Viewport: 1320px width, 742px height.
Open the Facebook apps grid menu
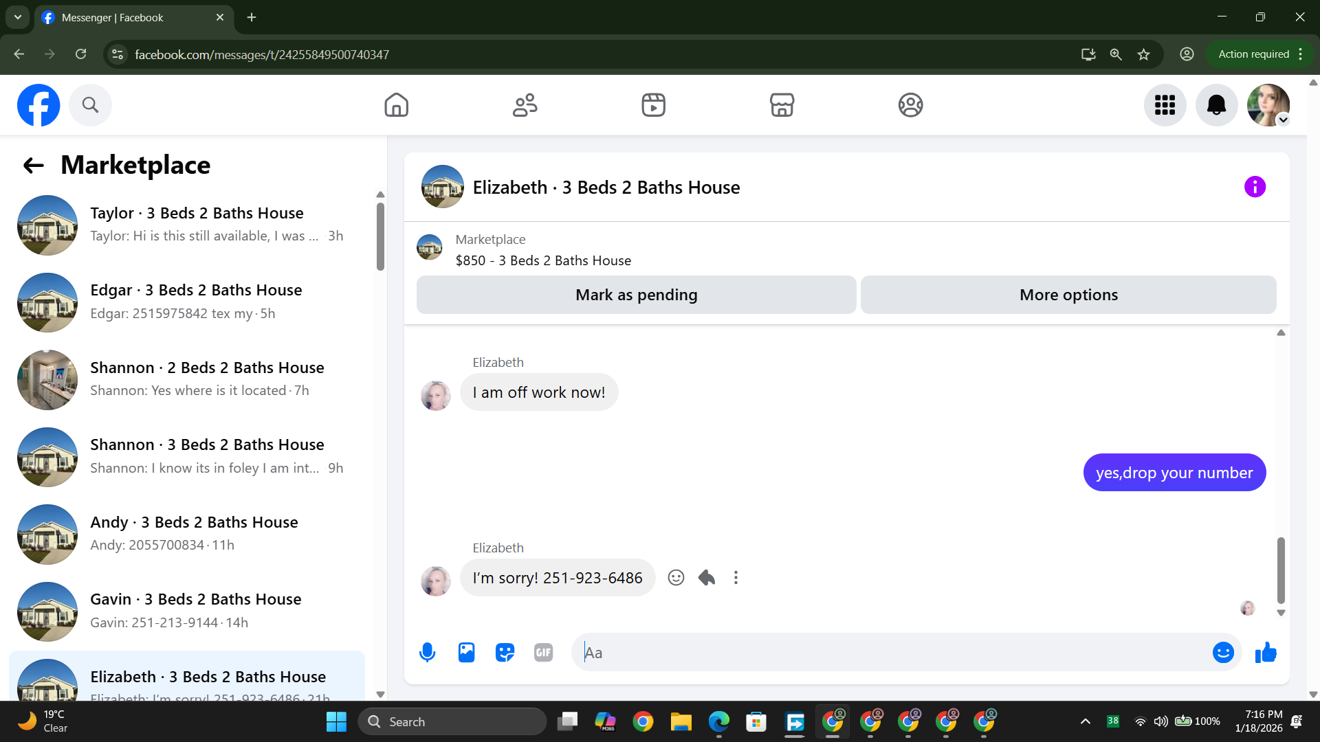1165,105
